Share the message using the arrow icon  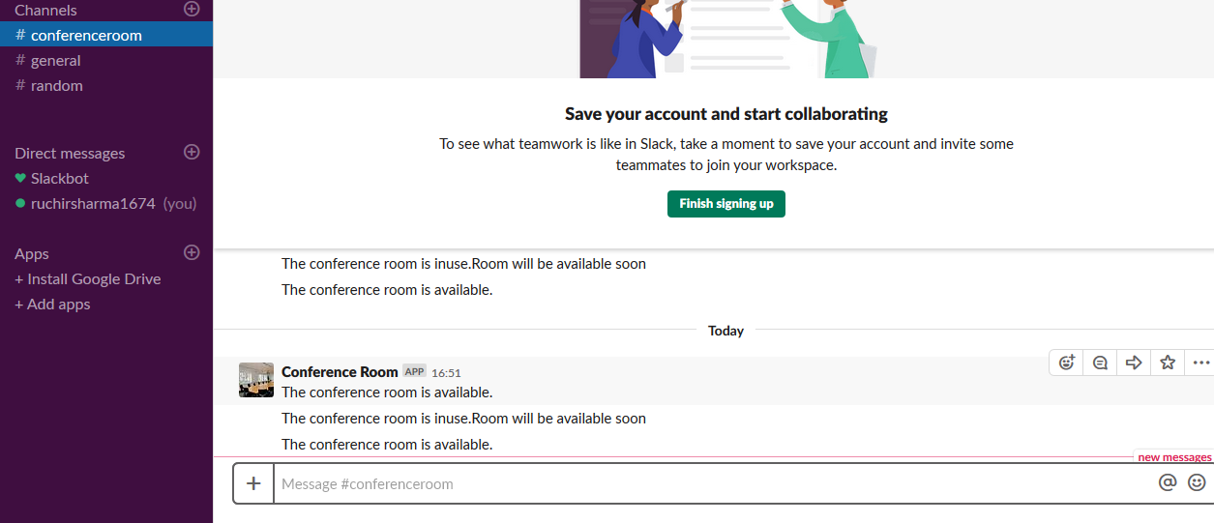[1134, 363]
